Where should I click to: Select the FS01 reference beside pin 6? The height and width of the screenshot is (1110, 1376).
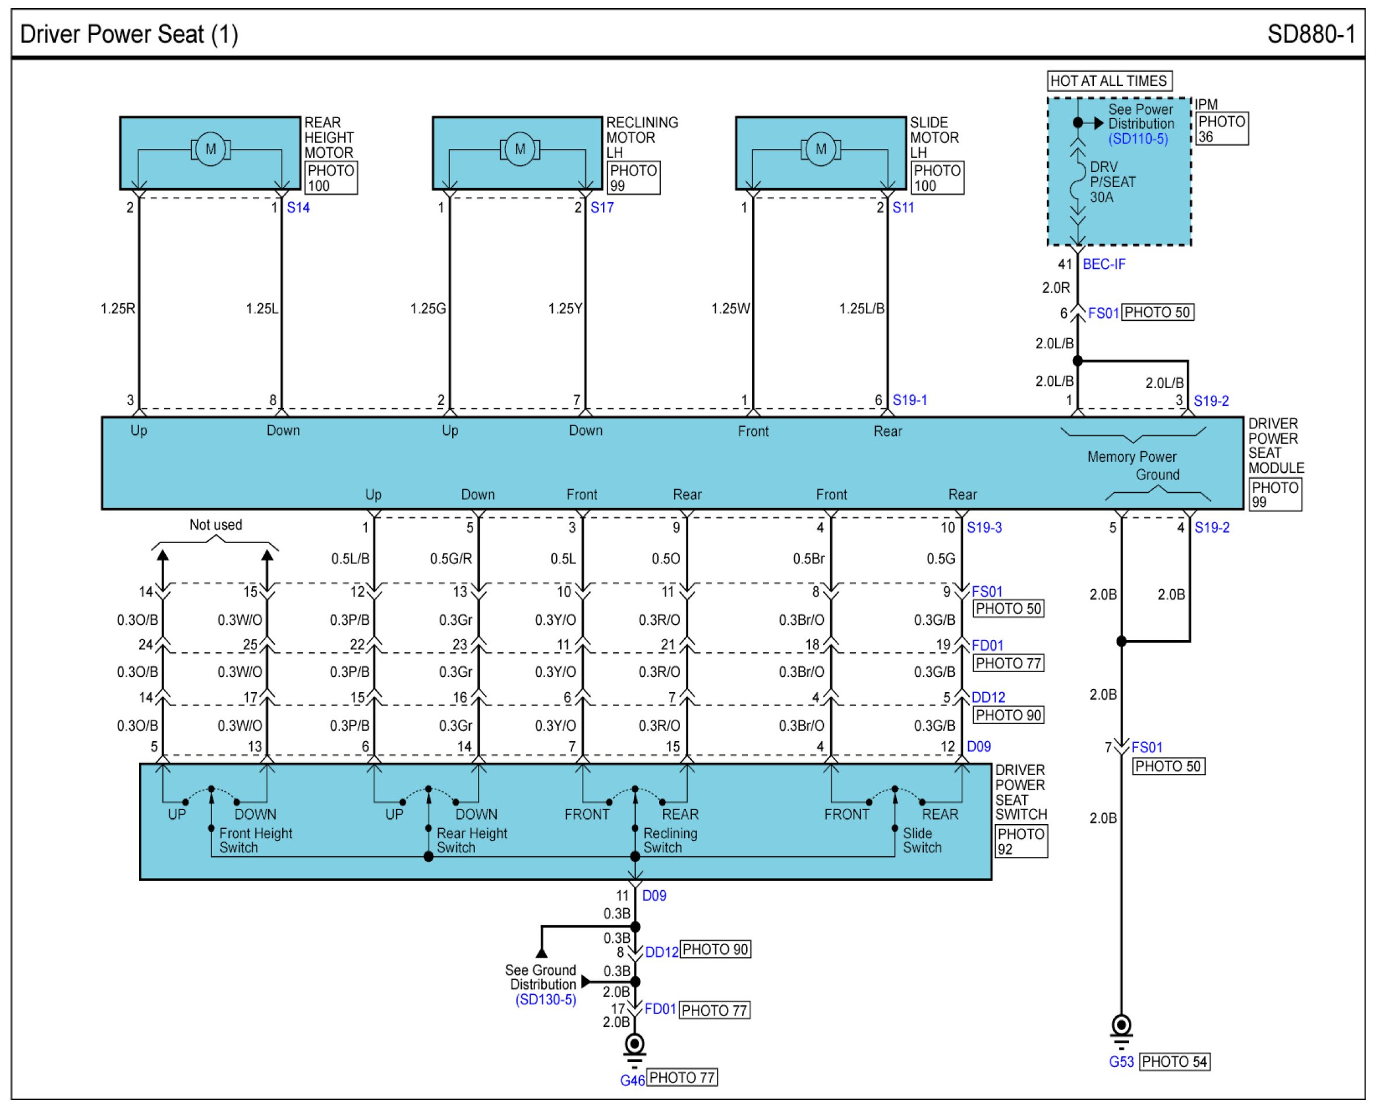click(x=1103, y=313)
